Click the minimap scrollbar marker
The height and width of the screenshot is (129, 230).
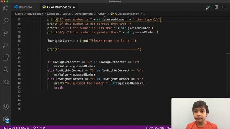(x=228, y=53)
